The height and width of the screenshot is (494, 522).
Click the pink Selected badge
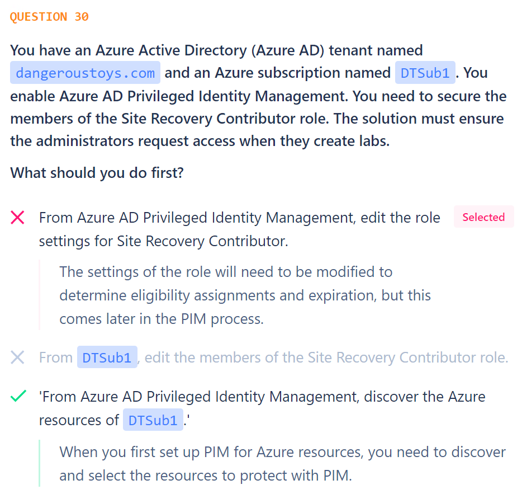pyautogui.click(x=483, y=217)
